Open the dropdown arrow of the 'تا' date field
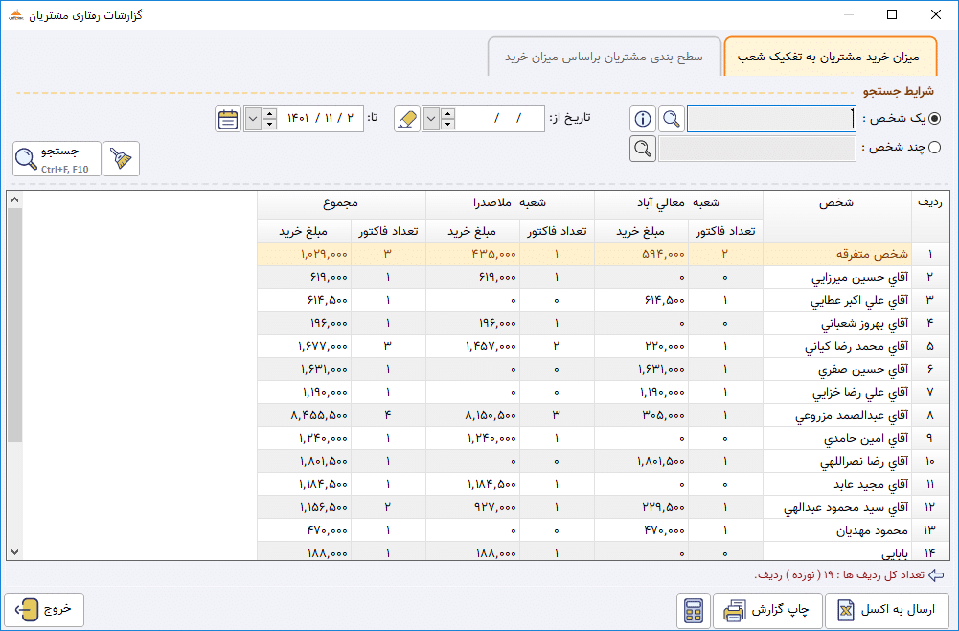This screenshot has height=631, width=959. click(x=253, y=119)
